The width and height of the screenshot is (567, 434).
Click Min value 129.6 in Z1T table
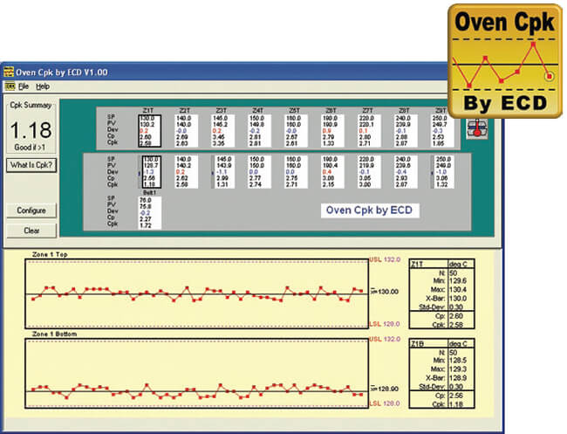click(x=458, y=281)
